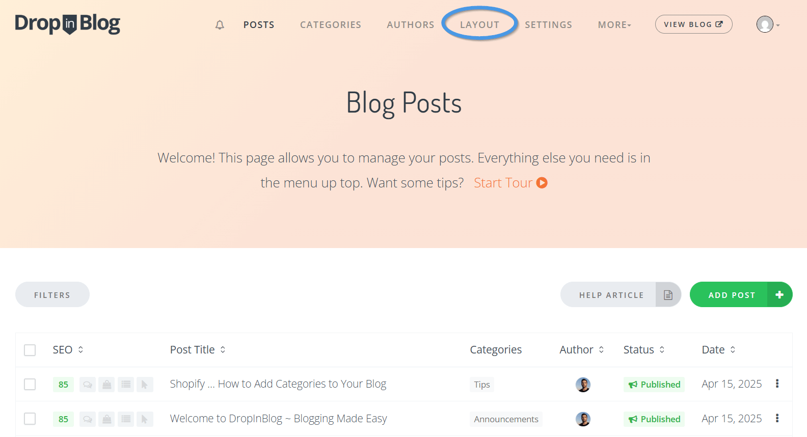Click Published status of Shopify post
The width and height of the screenshot is (807, 437).
(x=654, y=385)
